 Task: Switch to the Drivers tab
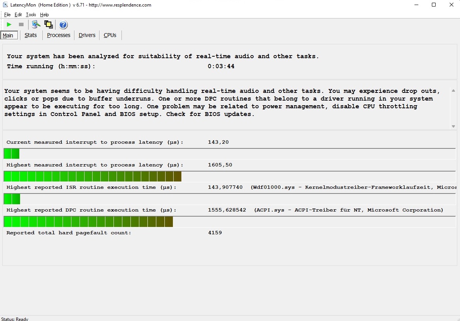point(87,35)
